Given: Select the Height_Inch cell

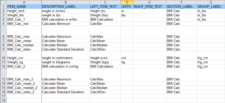Looking at the screenshot, I should [x=24, y=11].
